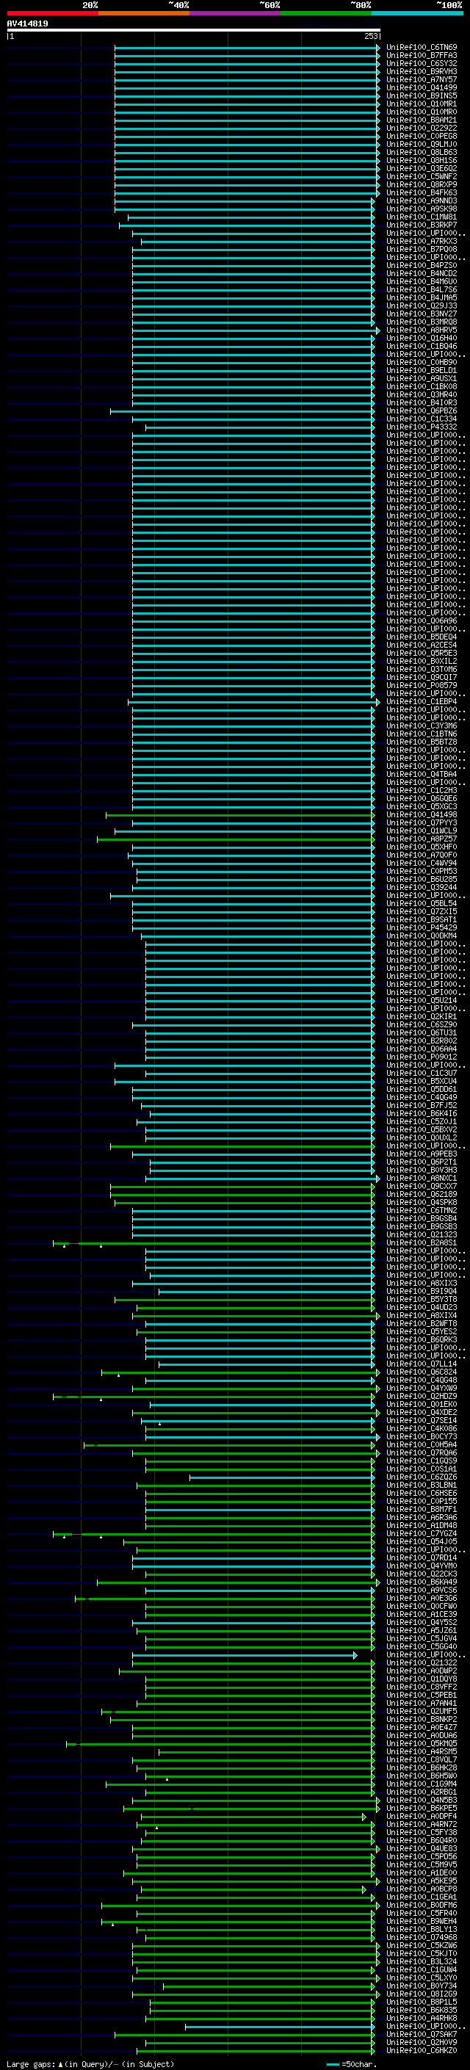This screenshot has width=470, height=2070.
Task: Select hit label UniRef100_B9INS5
Action: [422, 95]
